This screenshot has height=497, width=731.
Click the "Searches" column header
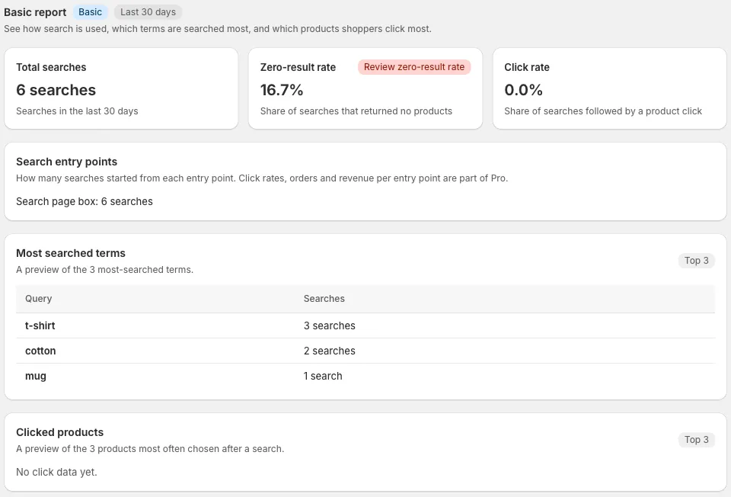click(x=324, y=299)
